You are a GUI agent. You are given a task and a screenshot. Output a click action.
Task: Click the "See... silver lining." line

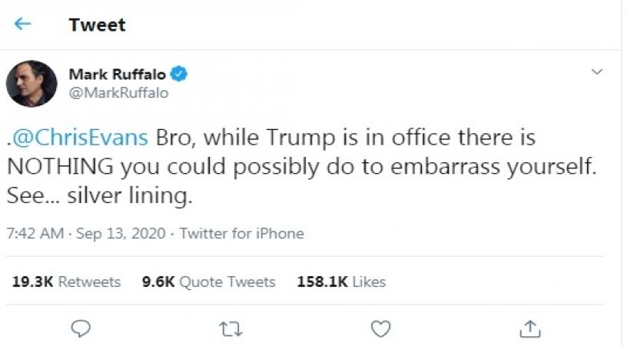tap(98, 196)
